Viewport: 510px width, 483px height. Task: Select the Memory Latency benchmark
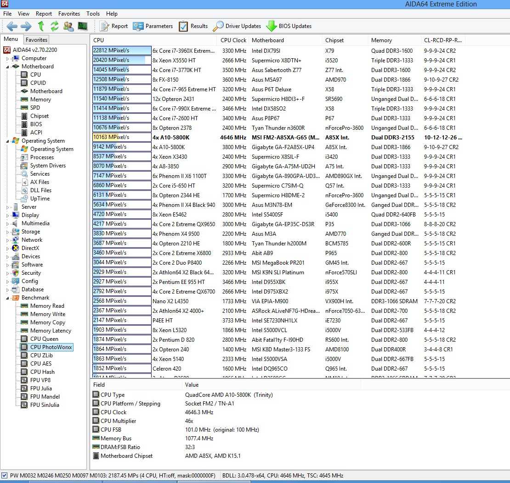pyautogui.click(x=51, y=331)
